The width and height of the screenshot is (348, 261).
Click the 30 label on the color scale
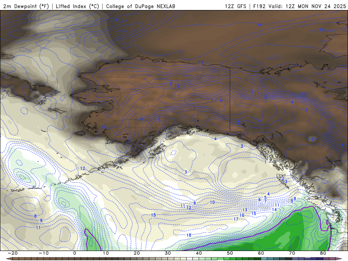pyautogui.click(x=168, y=253)
